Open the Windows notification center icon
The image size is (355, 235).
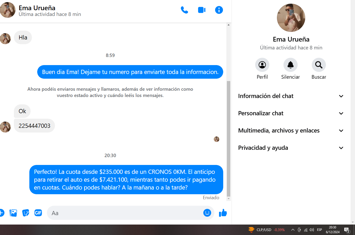tap(347, 230)
